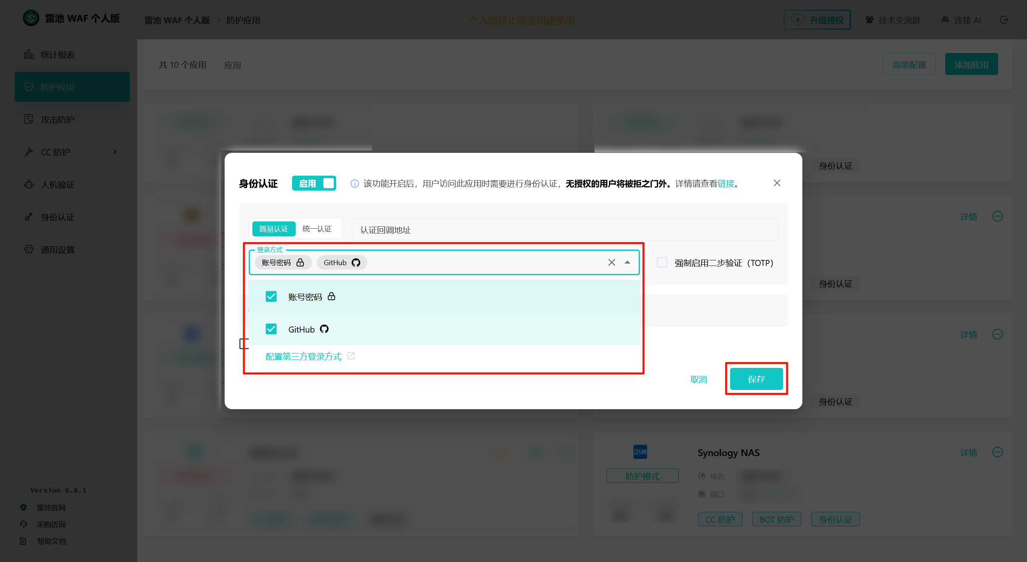Click the 通用设置 gear icon in sidebar

click(28, 250)
